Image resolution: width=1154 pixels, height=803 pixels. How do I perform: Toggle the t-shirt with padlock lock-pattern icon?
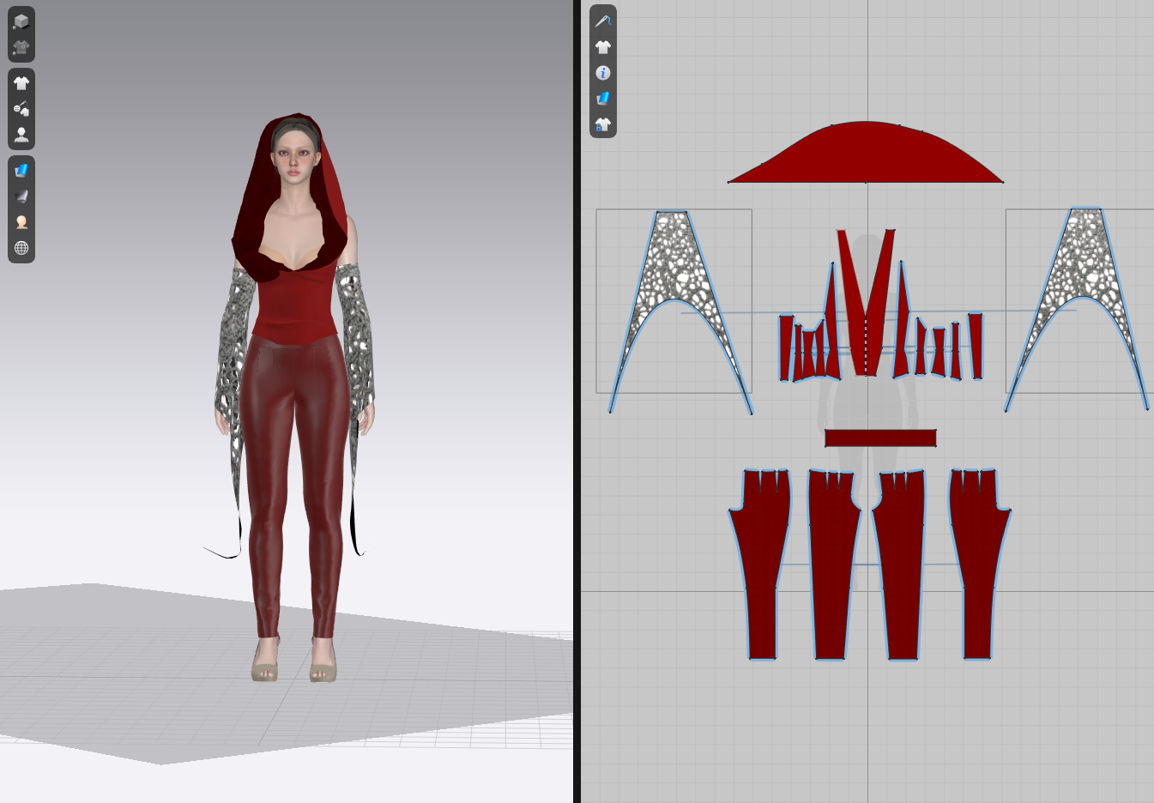coord(603,125)
